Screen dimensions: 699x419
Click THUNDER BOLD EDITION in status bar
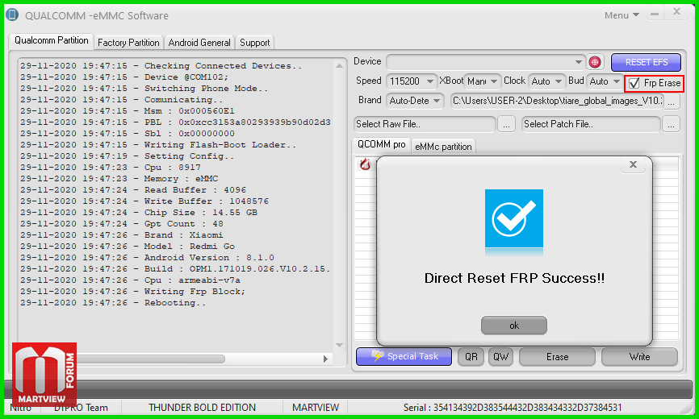(203, 408)
